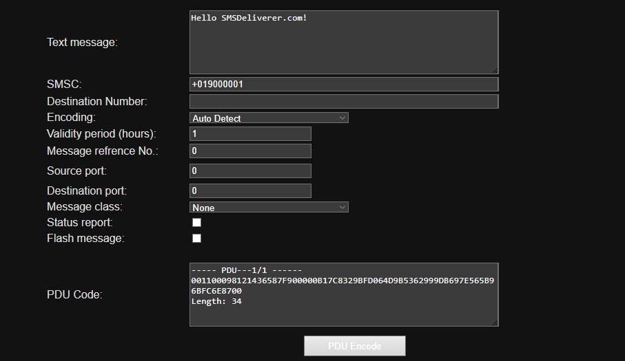Click the Destination port label
This screenshot has width=625, height=361.
point(87,191)
